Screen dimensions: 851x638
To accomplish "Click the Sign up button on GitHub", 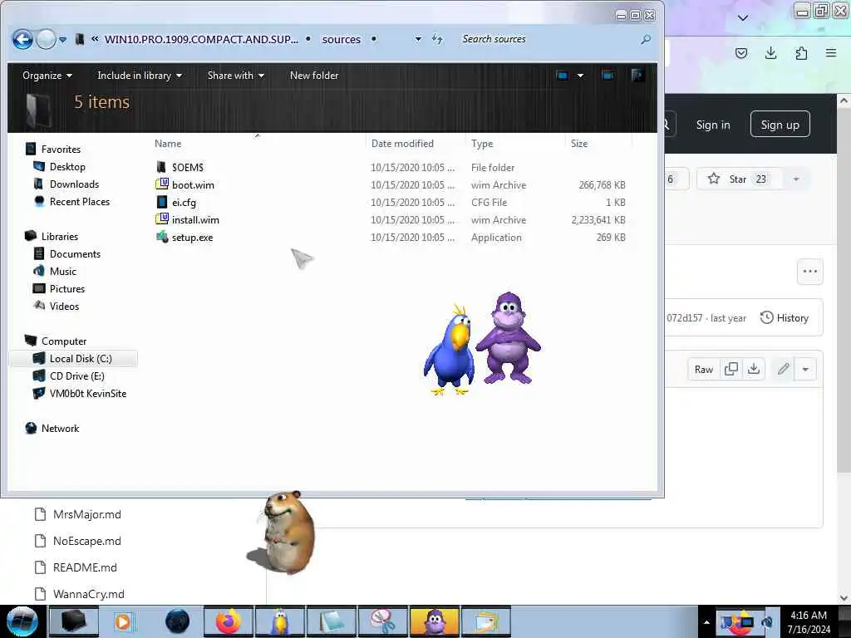I will tap(780, 125).
